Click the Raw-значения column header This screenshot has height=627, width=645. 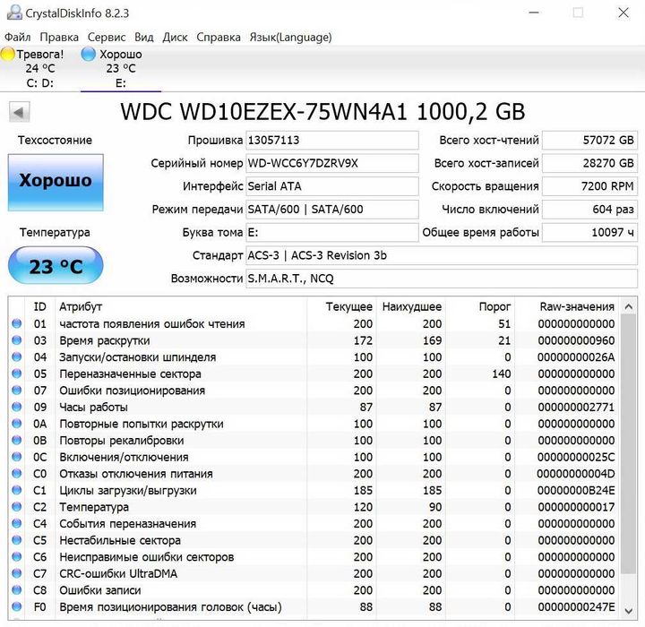point(568,307)
